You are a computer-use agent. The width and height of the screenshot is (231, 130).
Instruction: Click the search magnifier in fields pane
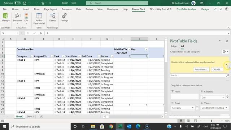tap(227, 75)
